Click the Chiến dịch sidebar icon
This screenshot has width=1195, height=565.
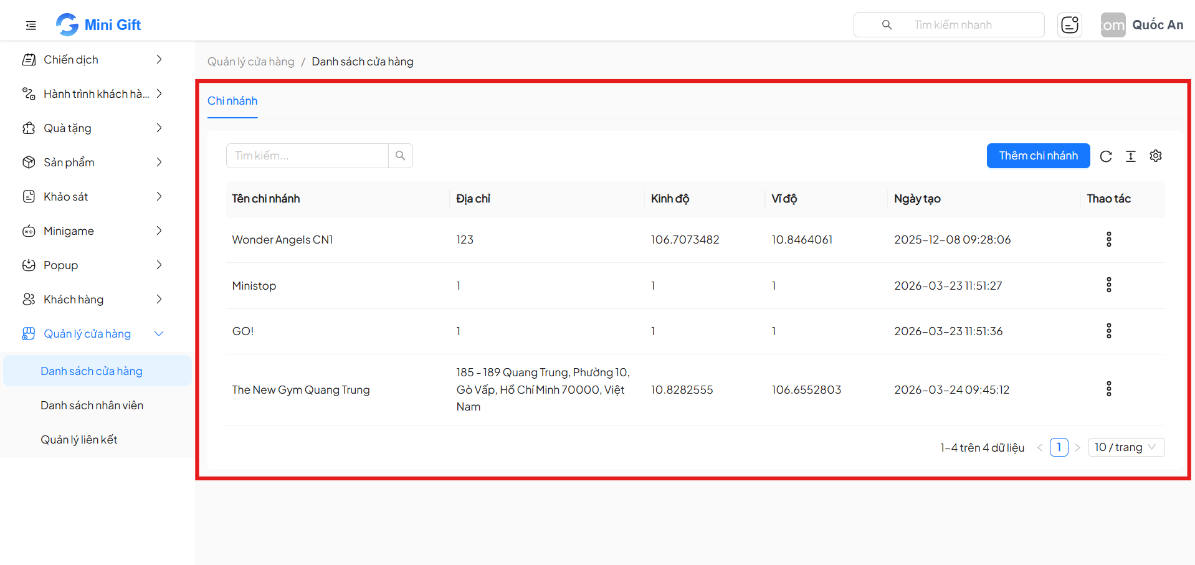[29, 60]
